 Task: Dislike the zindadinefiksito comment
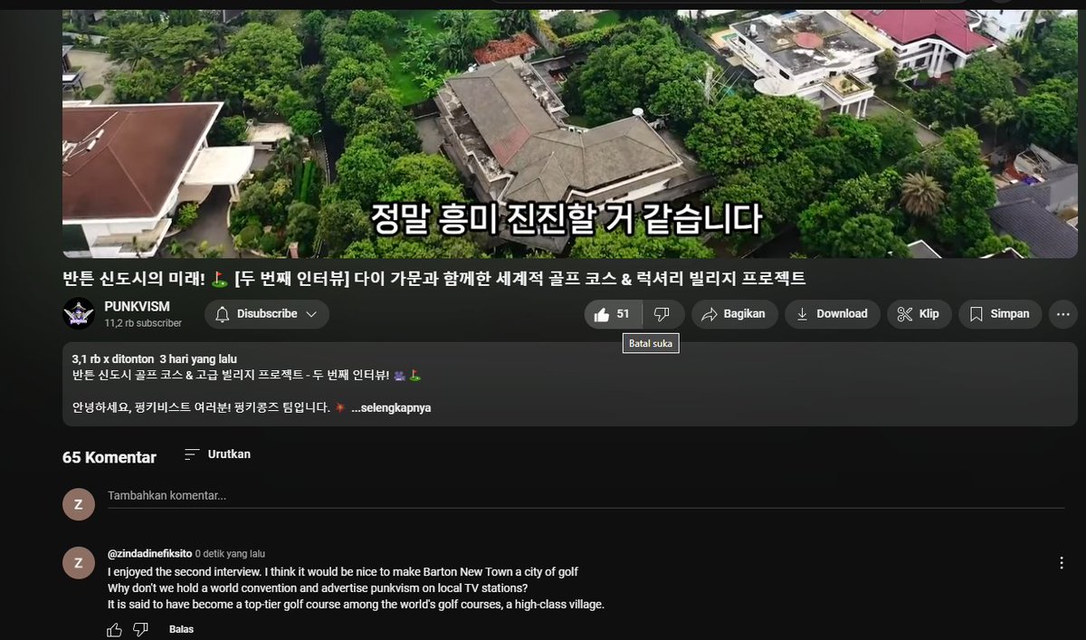(140, 629)
